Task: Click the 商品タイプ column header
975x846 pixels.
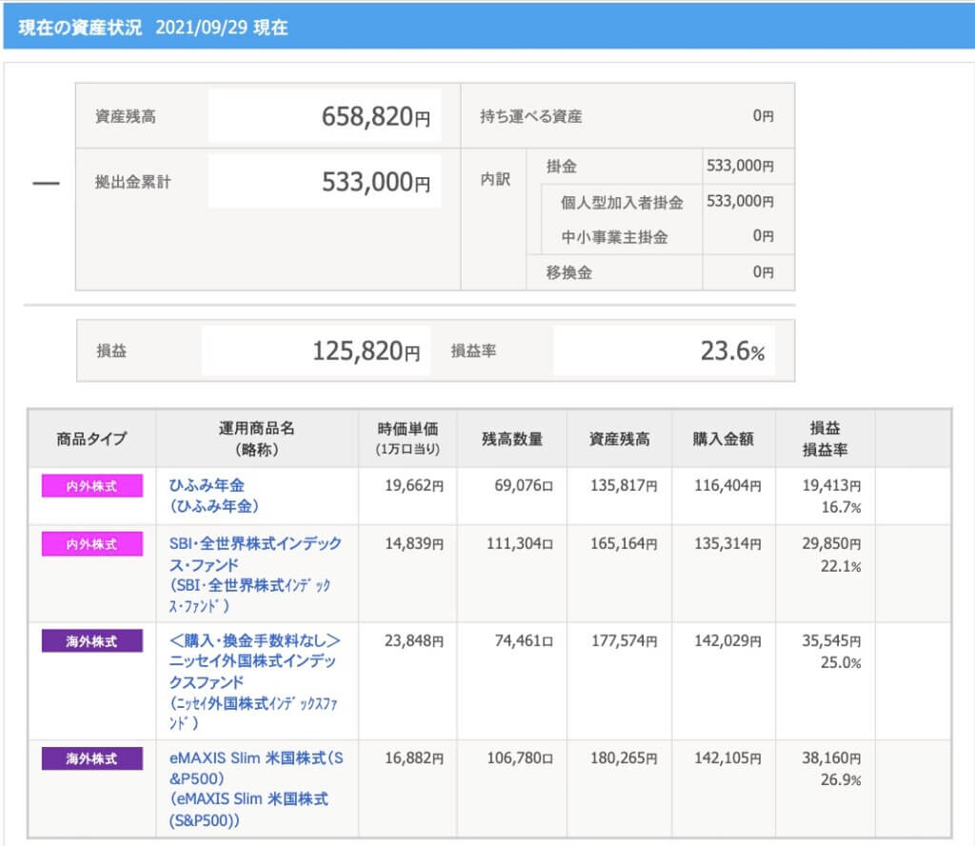Action: click(91, 438)
